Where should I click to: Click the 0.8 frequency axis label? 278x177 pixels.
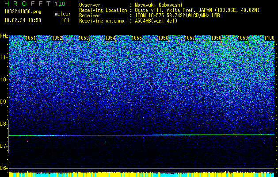tap(4, 124)
